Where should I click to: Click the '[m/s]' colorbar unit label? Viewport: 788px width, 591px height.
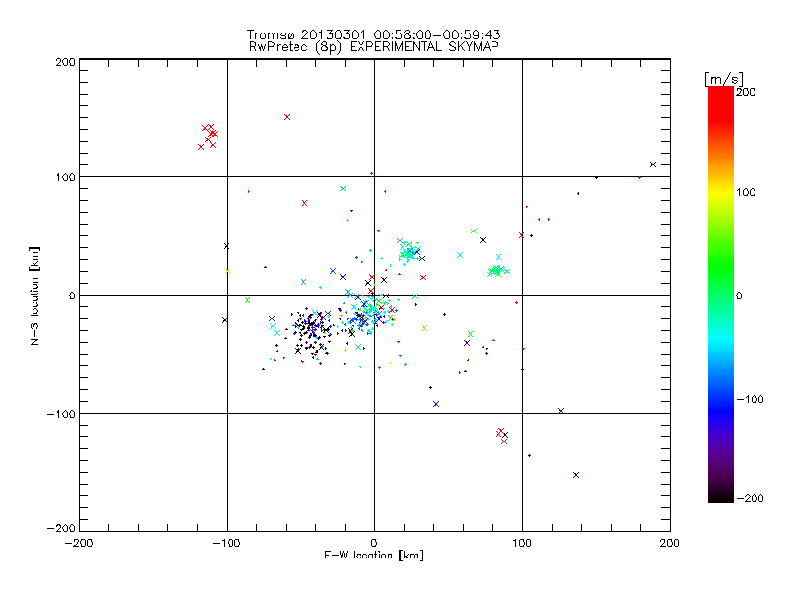click(723, 79)
